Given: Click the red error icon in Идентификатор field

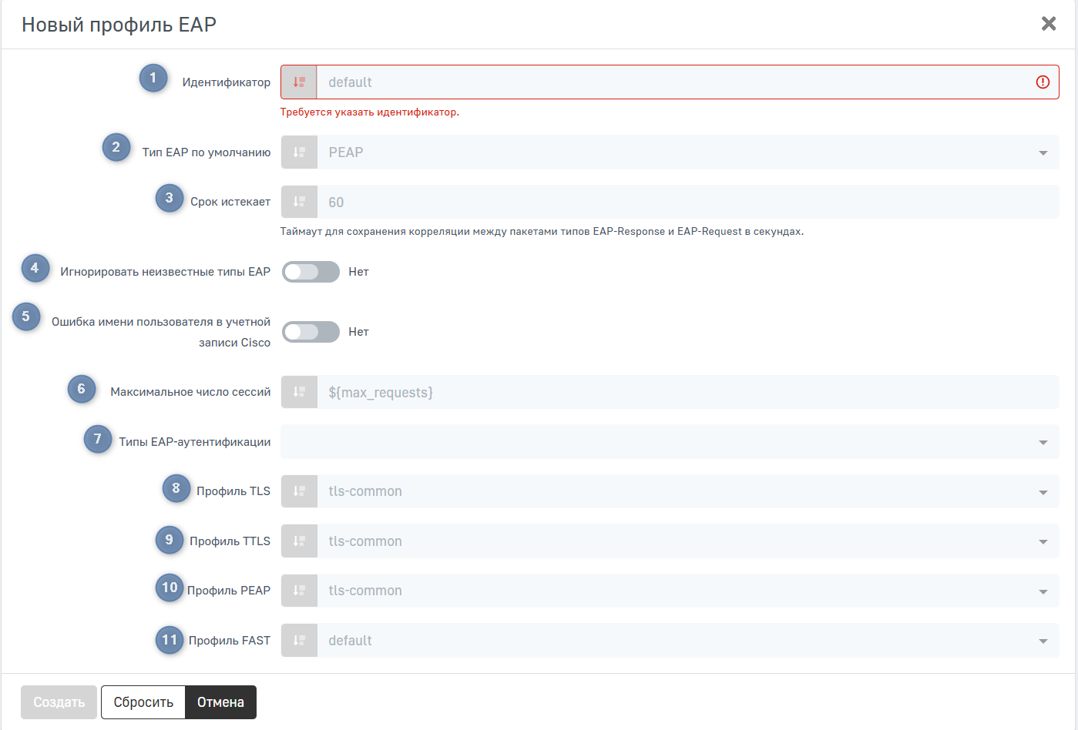Looking at the screenshot, I should point(1043,82).
